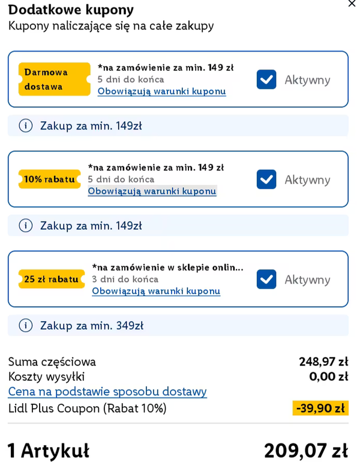357x462 pixels.
Task: Open coupon conditions link for 25 zł rabatu
Action: point(156,291)
